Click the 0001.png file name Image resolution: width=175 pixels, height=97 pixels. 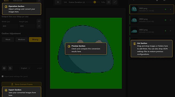[x=143, y=8]
